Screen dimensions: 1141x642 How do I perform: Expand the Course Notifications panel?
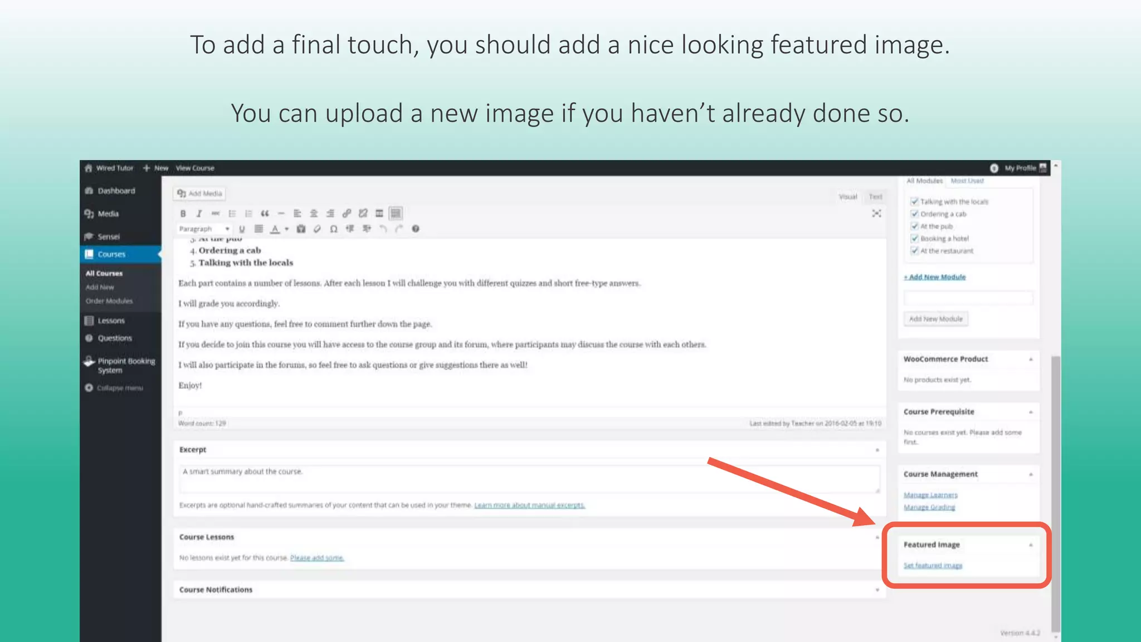coord(877,590)
